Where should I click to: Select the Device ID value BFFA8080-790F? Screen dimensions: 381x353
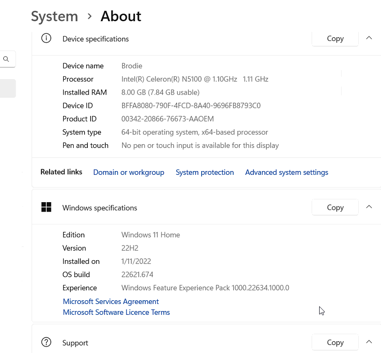click(191, 106)
